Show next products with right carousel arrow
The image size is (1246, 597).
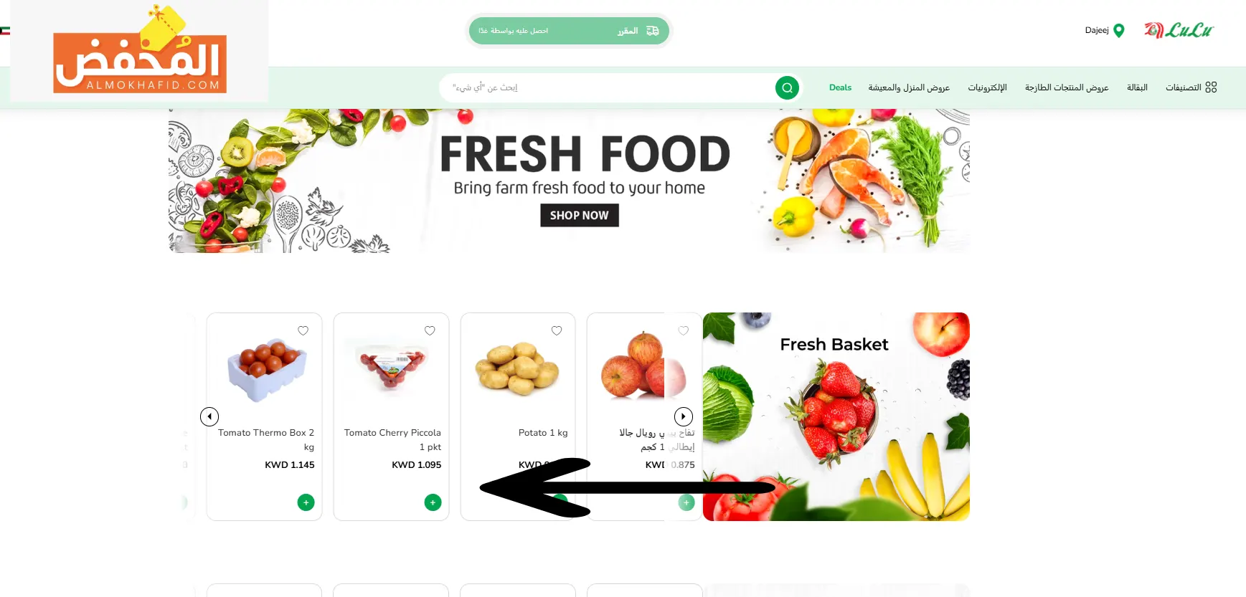point(684,416)
